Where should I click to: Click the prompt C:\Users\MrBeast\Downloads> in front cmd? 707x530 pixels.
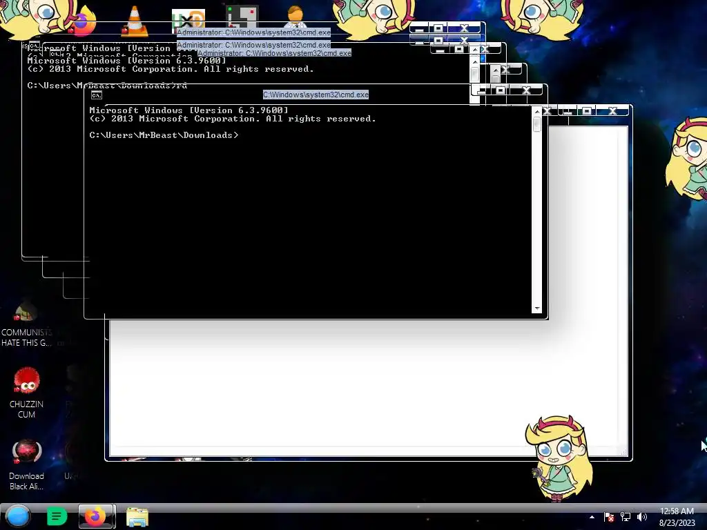coord(164,135)
